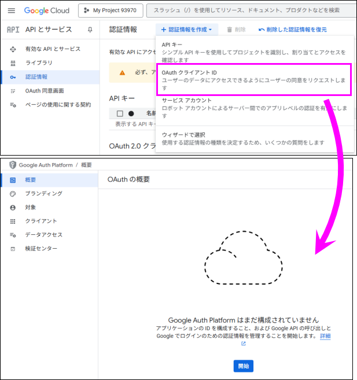
Task: Click the データアクセス icon
Action: click(x=13, y=235)
